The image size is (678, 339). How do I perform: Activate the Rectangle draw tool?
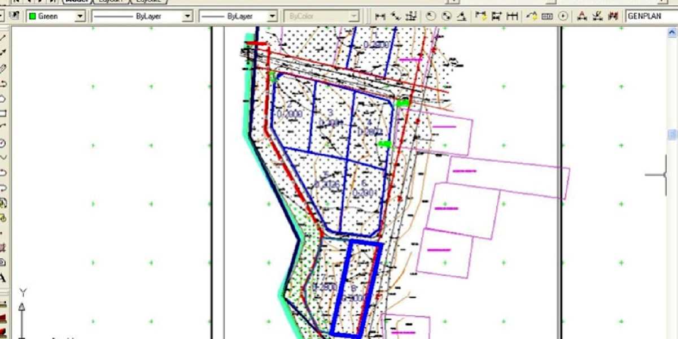point(3,113)
